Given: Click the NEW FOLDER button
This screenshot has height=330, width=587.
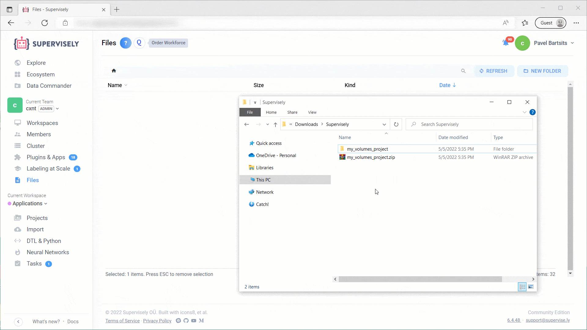Looking at the screenshot, I should [x=542, y=71].
